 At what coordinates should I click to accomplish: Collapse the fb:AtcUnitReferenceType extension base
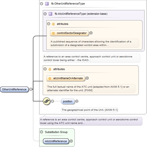(45, 14)
